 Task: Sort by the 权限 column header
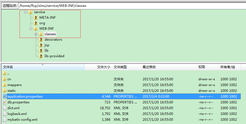click(207, 67)
